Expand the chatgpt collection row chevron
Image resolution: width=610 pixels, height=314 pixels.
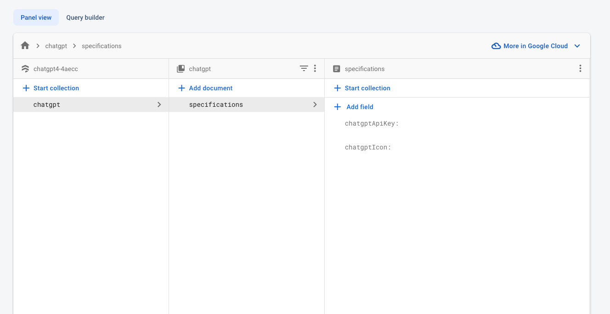tap(159, 105)
